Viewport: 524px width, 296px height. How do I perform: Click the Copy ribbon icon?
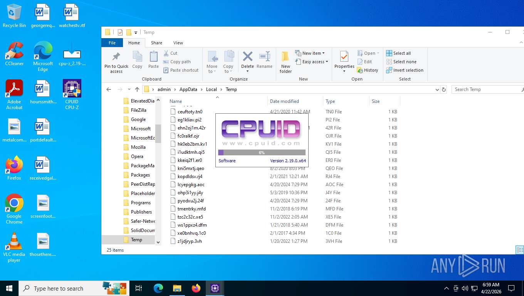coord(137,57)
